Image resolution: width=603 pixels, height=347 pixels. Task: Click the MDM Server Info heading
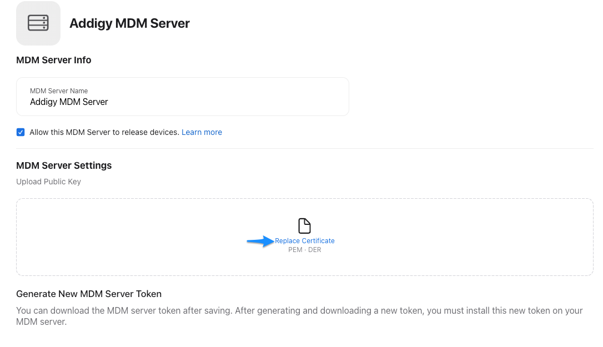(x=53, y=60)
